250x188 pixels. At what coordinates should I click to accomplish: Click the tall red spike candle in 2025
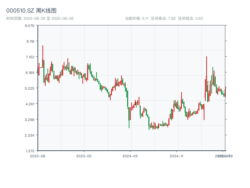coord(207,74)
